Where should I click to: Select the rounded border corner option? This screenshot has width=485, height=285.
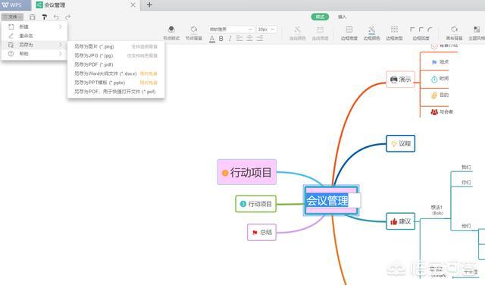point(430,30)
